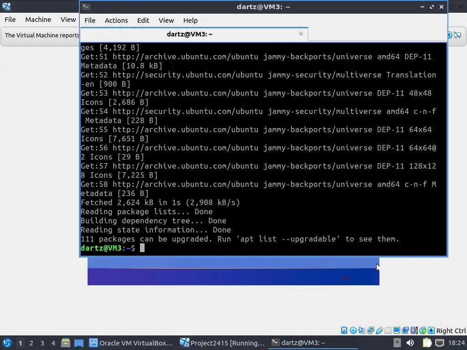Open the terminal View menu
The width and height of the screenshot is (467, 350).
pyautogui.click(x=166, y=20)
